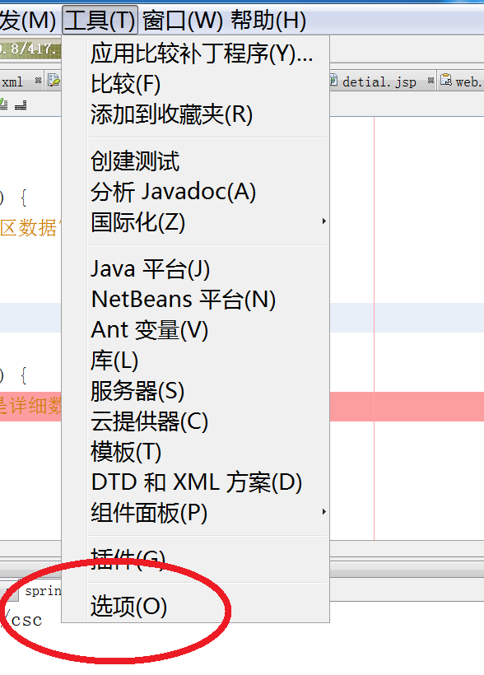484x675 pixels.
Task: Open the 帮助(H) menu
Action: [268, 21]
